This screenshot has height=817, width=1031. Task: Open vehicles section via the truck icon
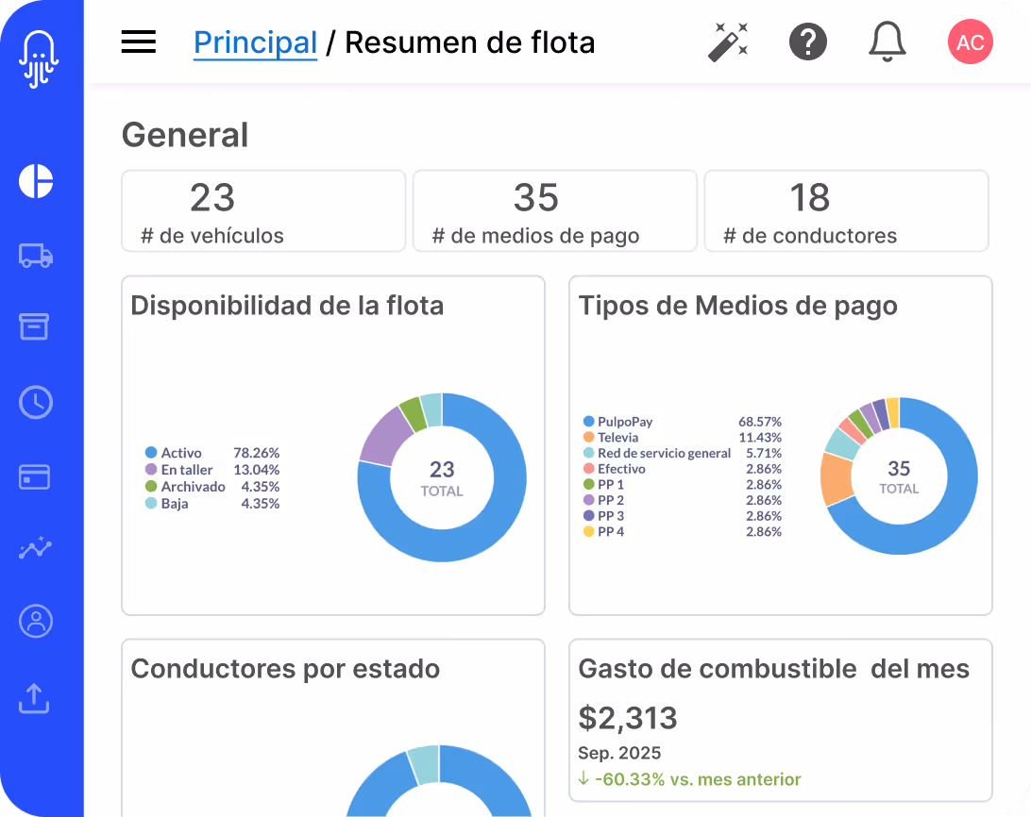pyautogui.click(x=35, y=256)
